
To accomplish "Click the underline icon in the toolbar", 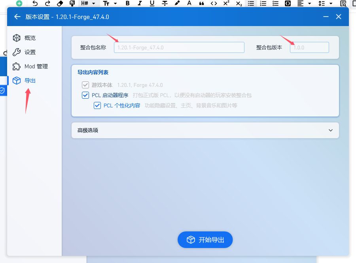I will [152, 4].
